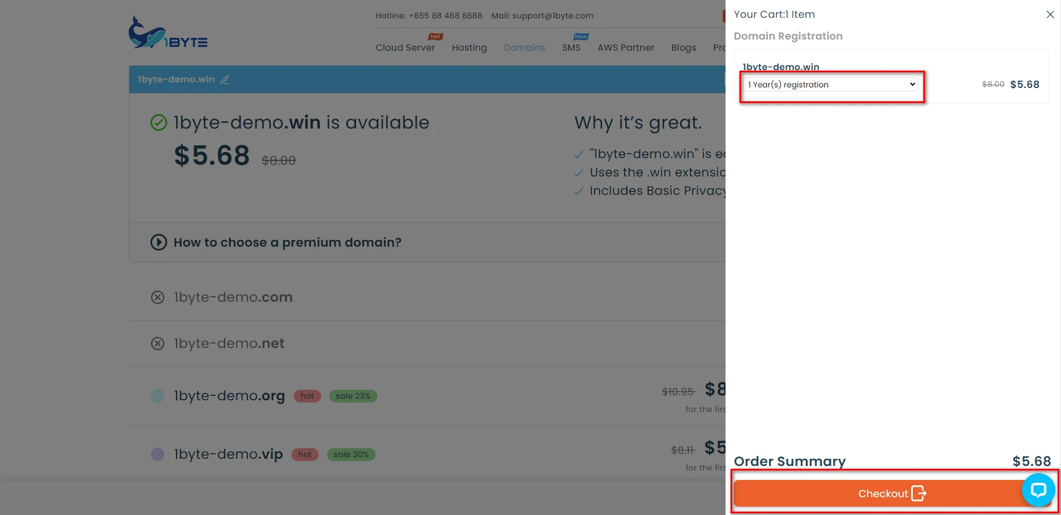1061x515 pixels.
Task: Click the 1Byte whale logo
Action: coord(168,32)
